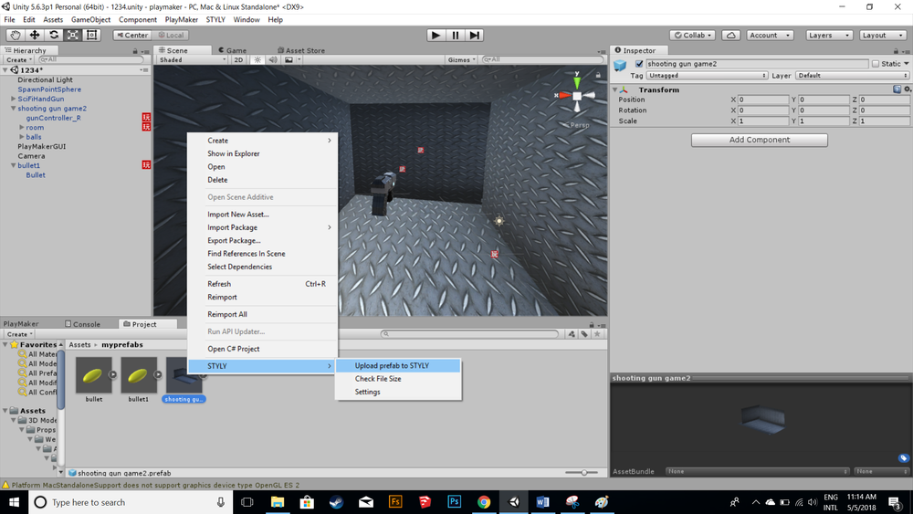This screenshot has height=514, width=913.
Task: Select the Scale tool
Action: click(73, 35)
